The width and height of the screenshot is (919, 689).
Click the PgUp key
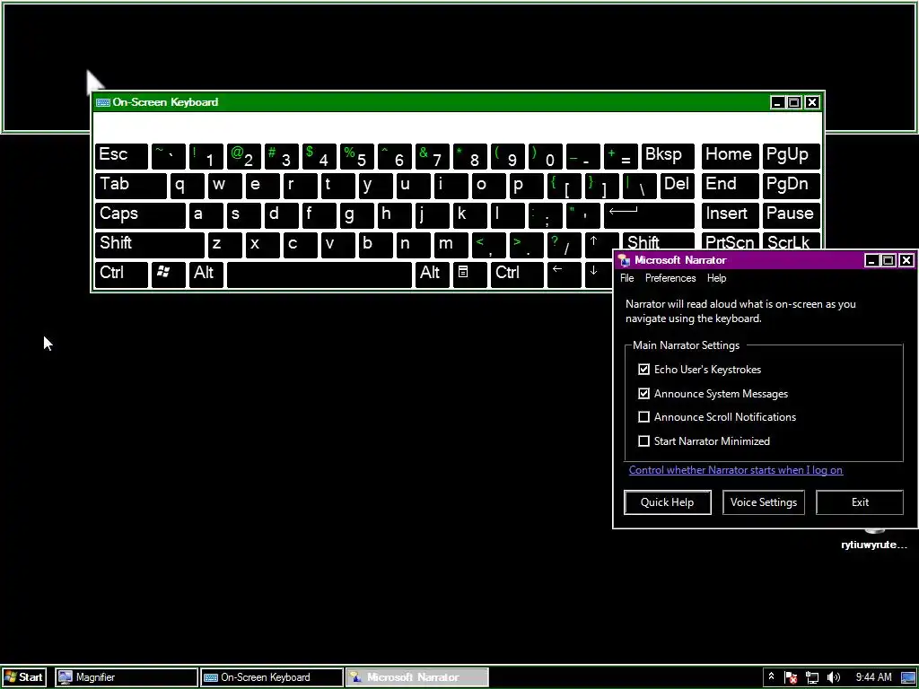(x=791, y=156)
